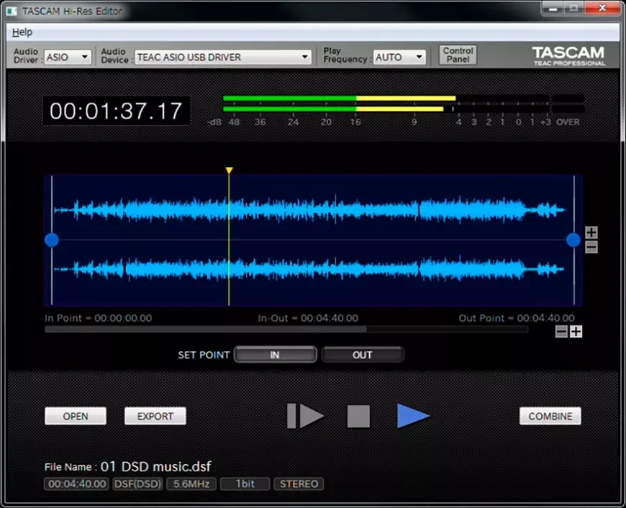626x508 pixels.
Task: Open the Audio Driver dropdown showing ASIO
Action: click(x=68, y=56)
